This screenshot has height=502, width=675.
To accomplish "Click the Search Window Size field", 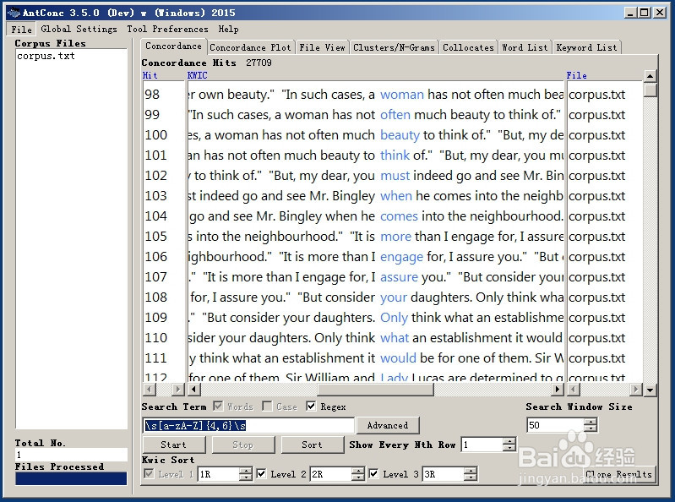I will (x=555, y=425).
